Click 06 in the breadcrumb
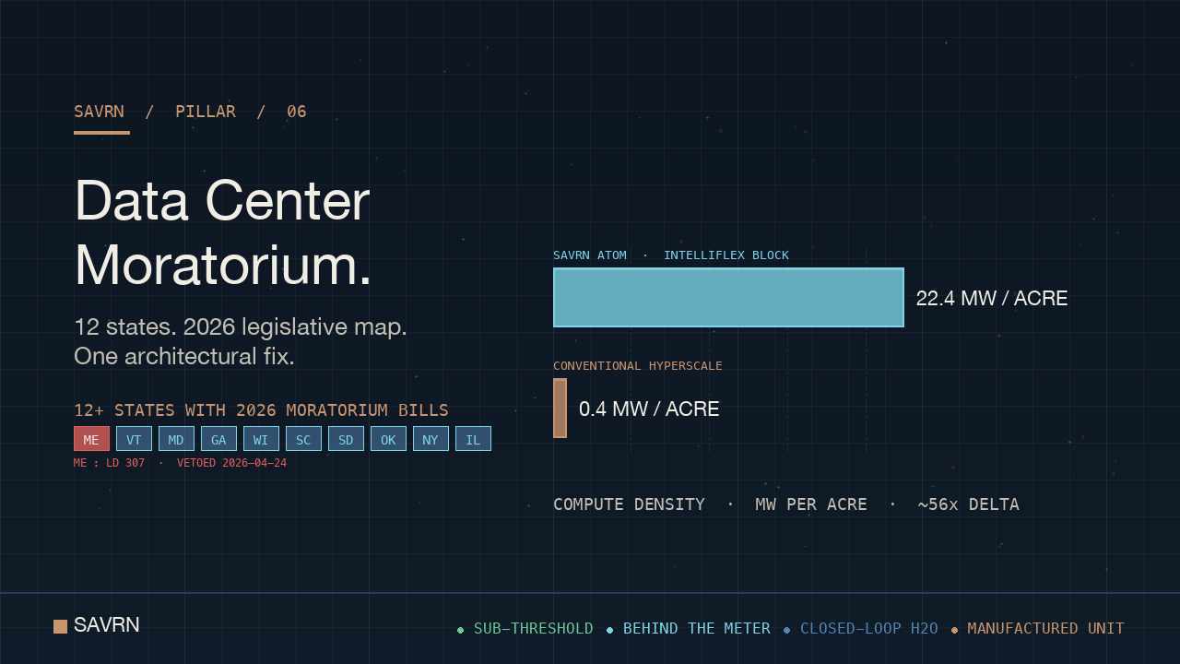The width and height of the screenshot is (1180, 664). click(x=297, y=112)
